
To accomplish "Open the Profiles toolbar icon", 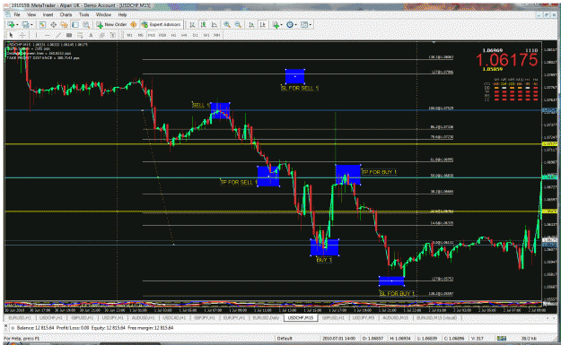I will tap(25, 25).
